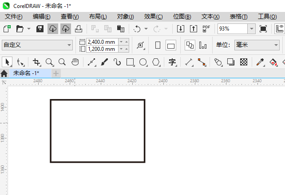Click the Paste icon
Image resolution: width=285 pixels, height=195 pixels.
coord(120,29)
